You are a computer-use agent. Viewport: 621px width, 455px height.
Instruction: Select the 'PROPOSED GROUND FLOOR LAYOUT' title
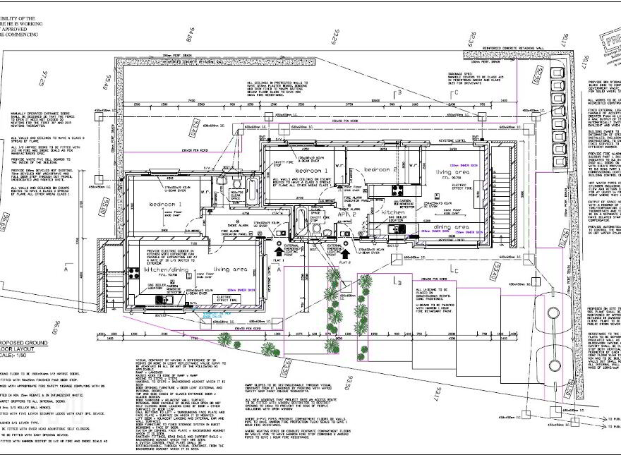click(24, 346)
